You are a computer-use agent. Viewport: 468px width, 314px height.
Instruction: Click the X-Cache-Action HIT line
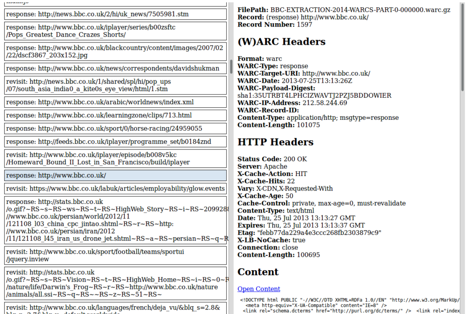272,174
